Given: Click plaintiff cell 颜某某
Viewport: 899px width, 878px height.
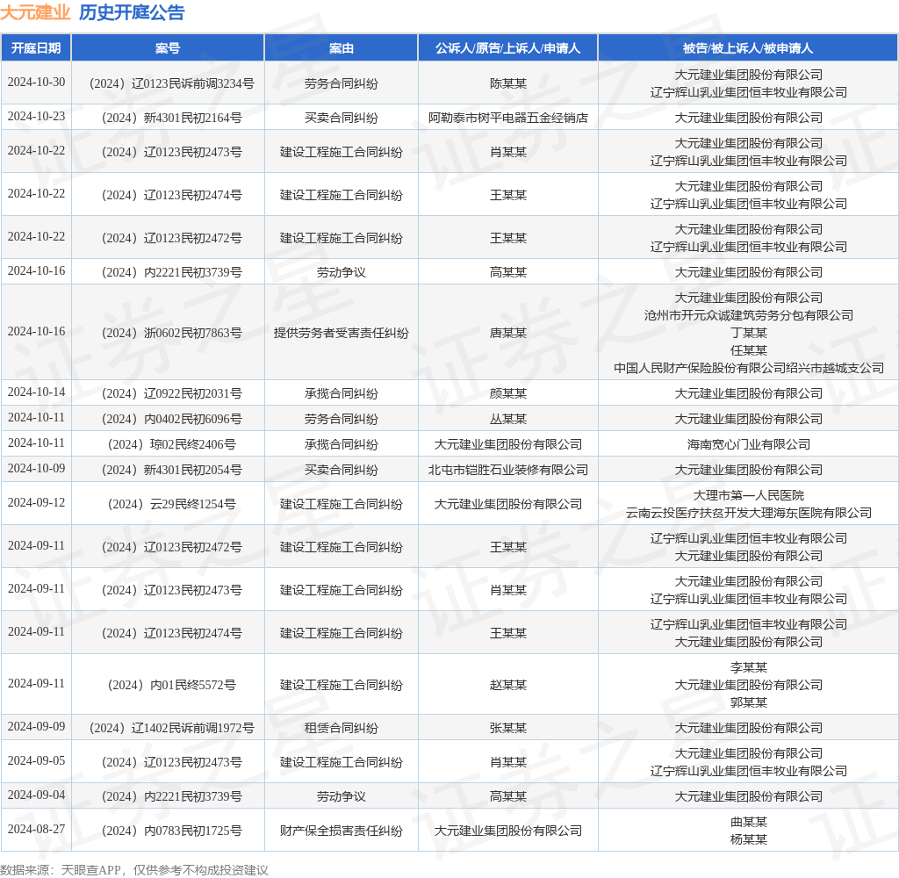Looking at the screenshot, I should point(508,394).
